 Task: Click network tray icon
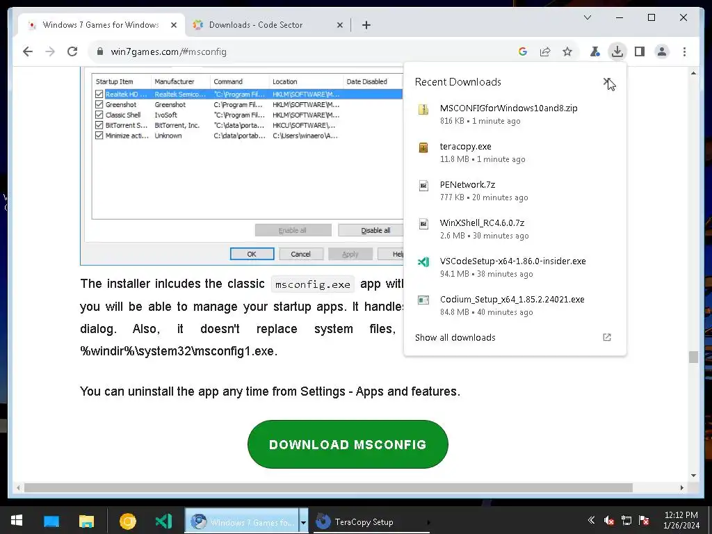[x=626, y=521]
